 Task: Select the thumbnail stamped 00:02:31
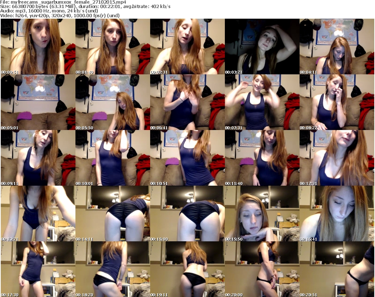pos(187,47)
